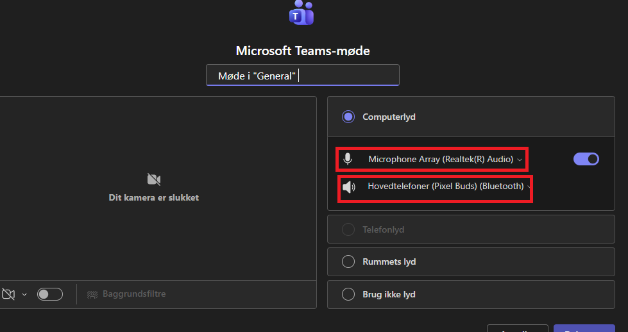Click the Dit kamera er slukket text

tap(154, 198)
